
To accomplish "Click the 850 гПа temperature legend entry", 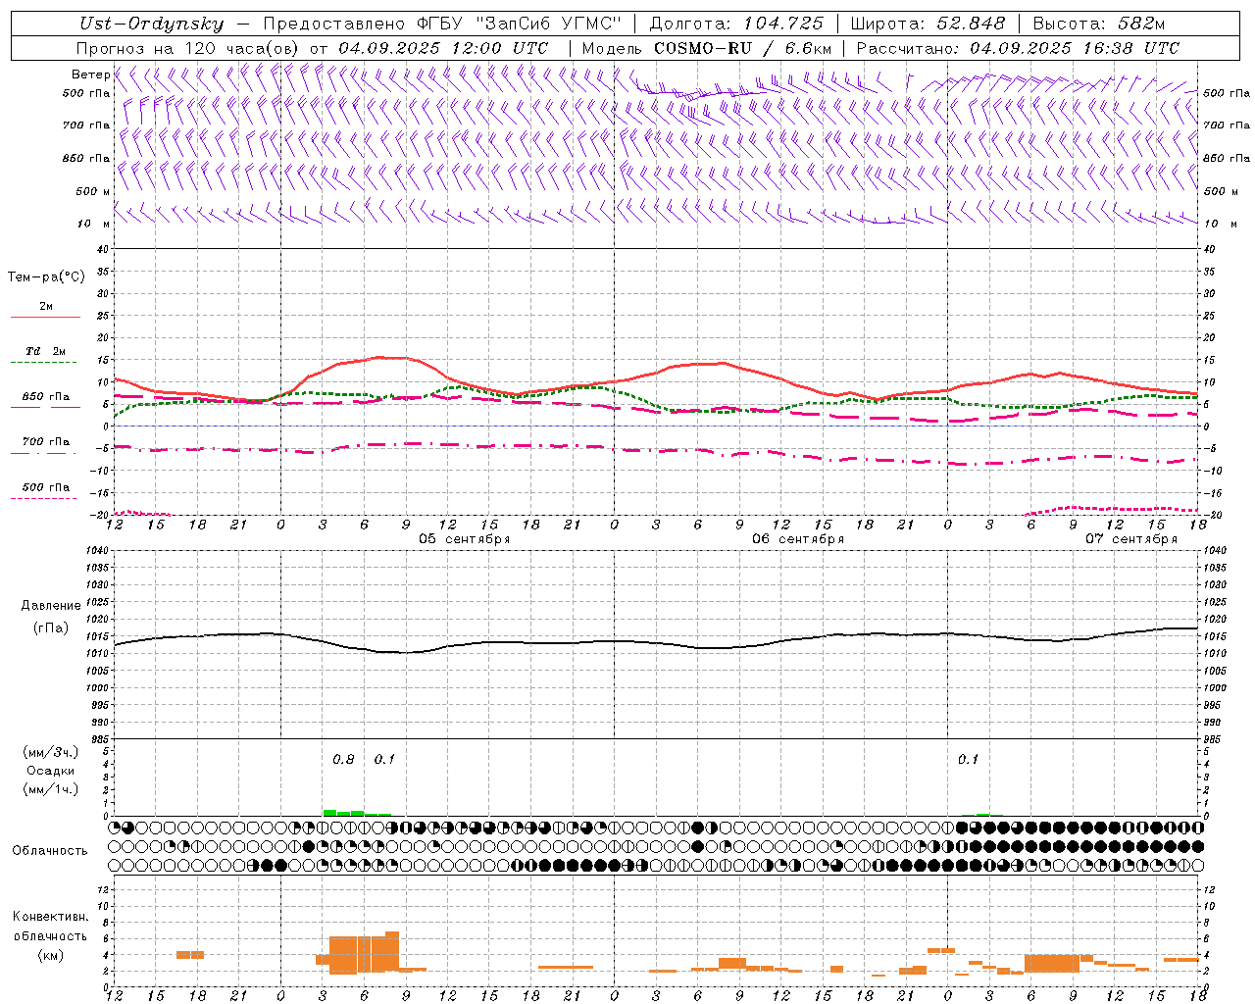I will [x=45, y=397].
